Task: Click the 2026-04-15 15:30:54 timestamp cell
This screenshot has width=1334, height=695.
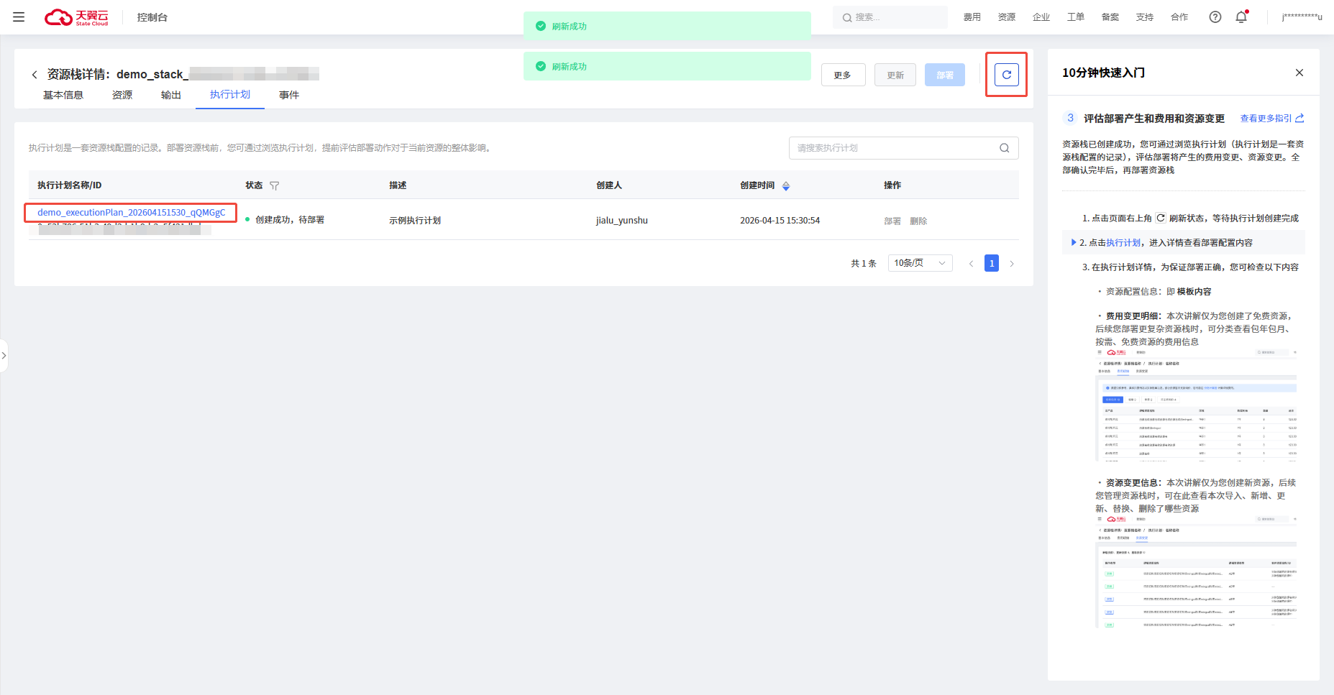Action: pos(780,221)
